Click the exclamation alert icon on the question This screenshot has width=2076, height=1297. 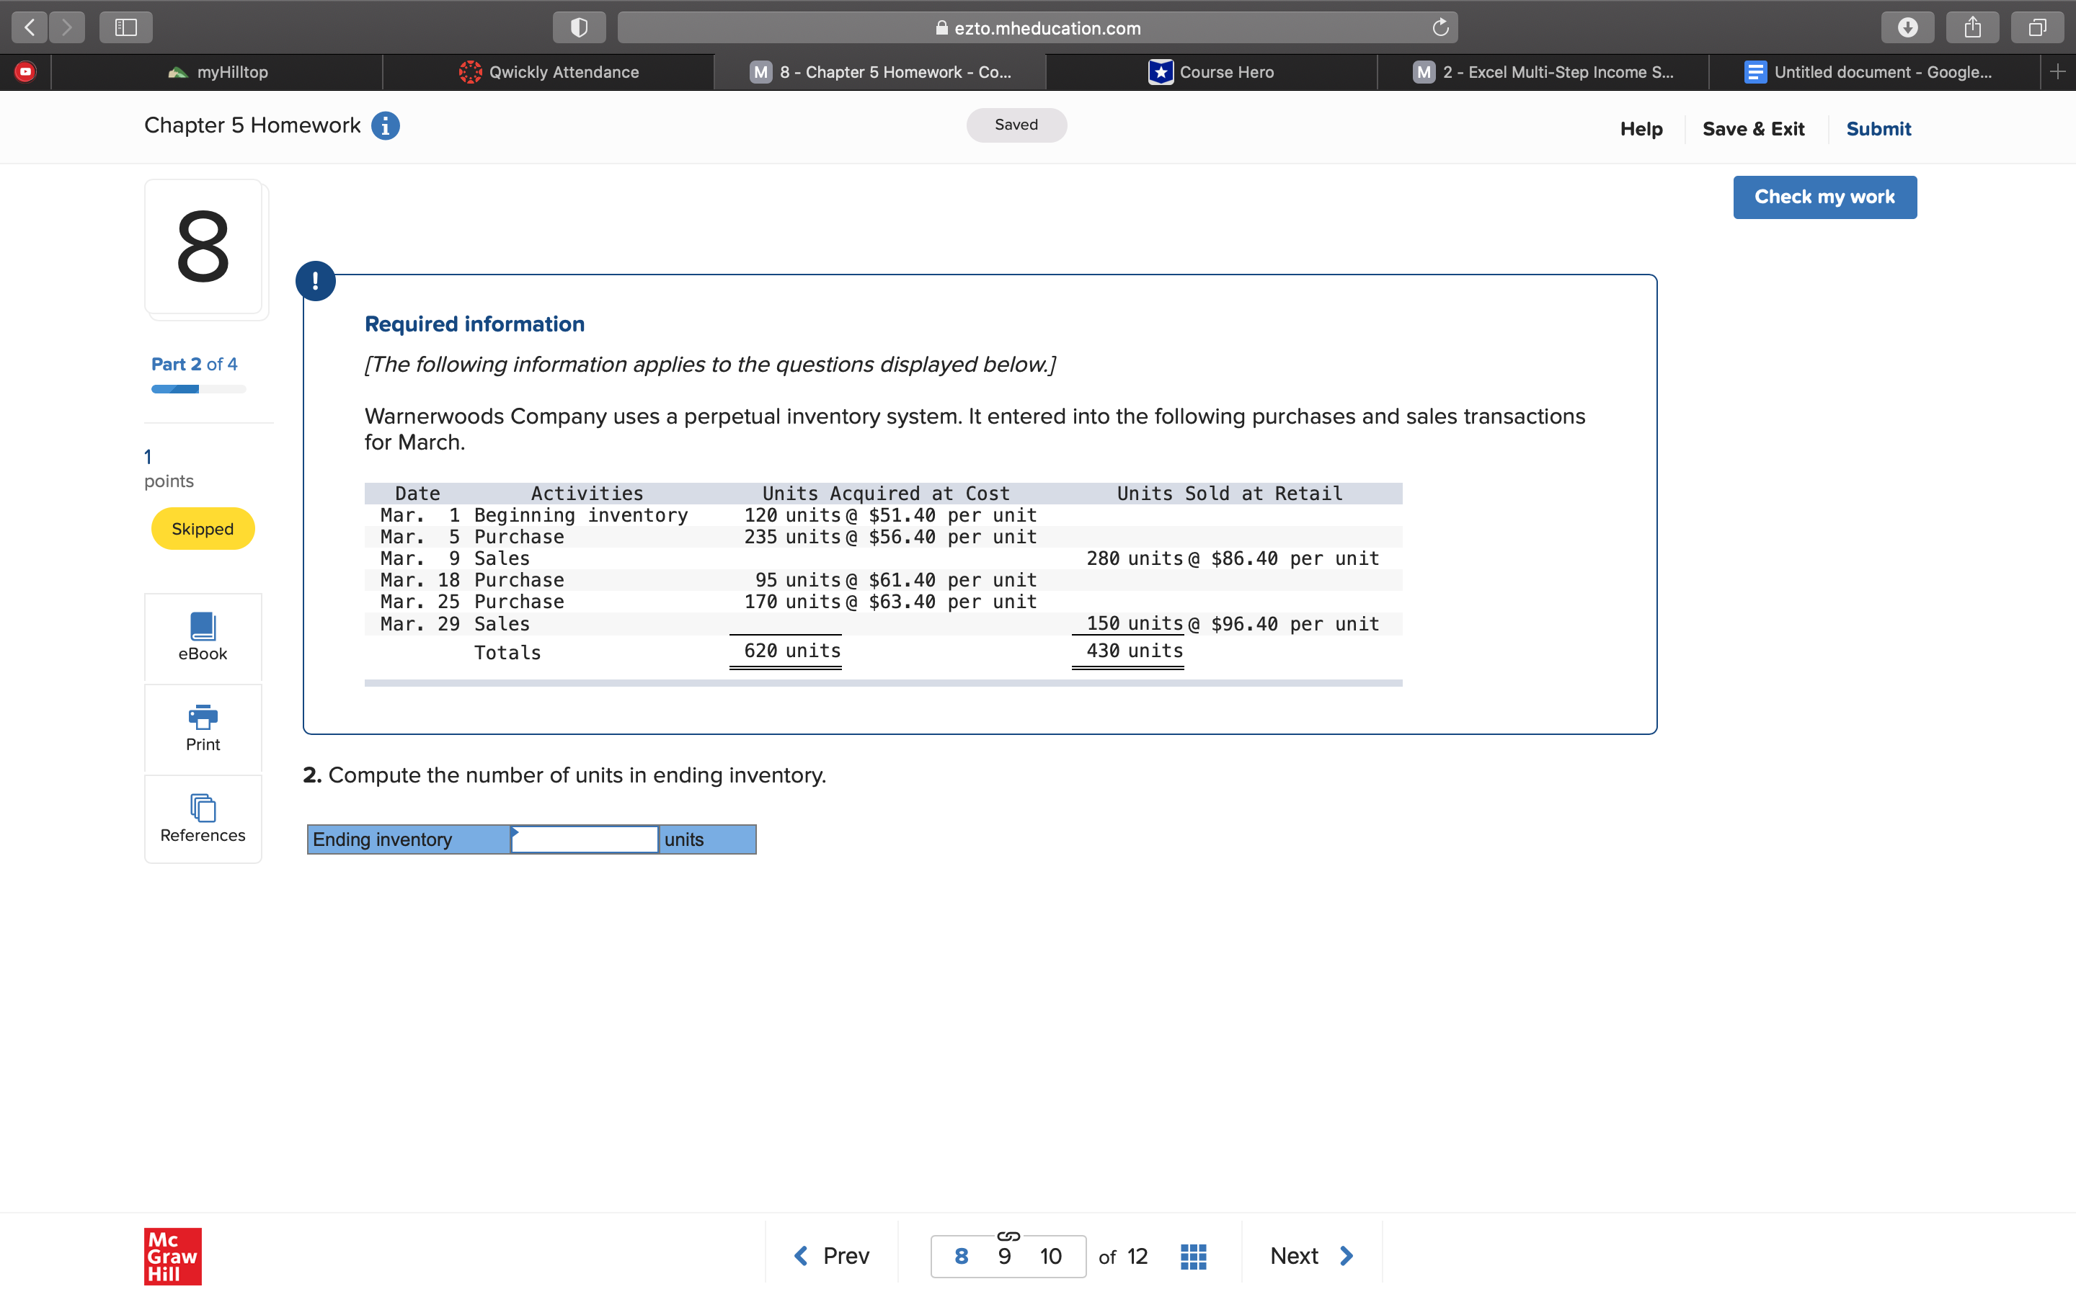point(315,280)
